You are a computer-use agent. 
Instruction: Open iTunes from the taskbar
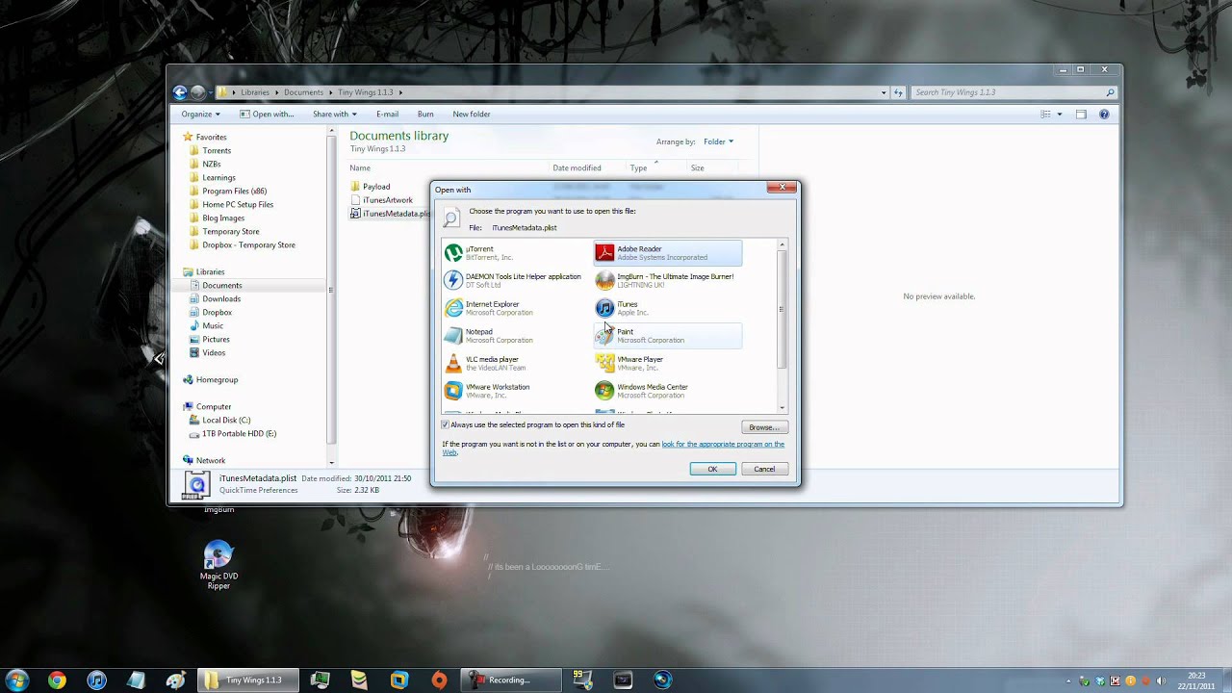pyautogui.click(x=96, y=680)
